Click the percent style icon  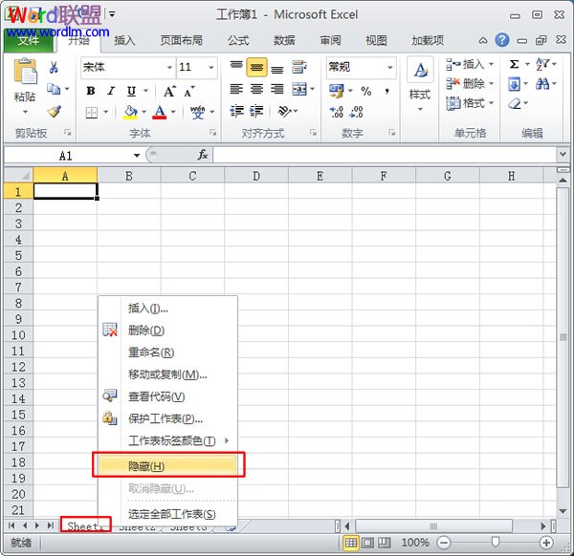coord(364,91)
